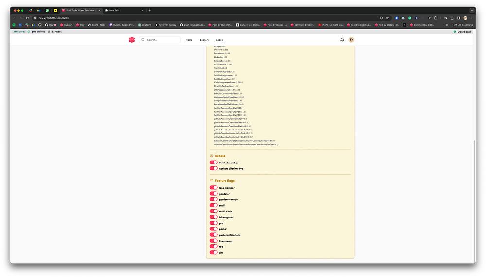Click the page's vertical scrollbar
Screen dimensions: 486x277
pyautogui.click(x=474, y=201)
